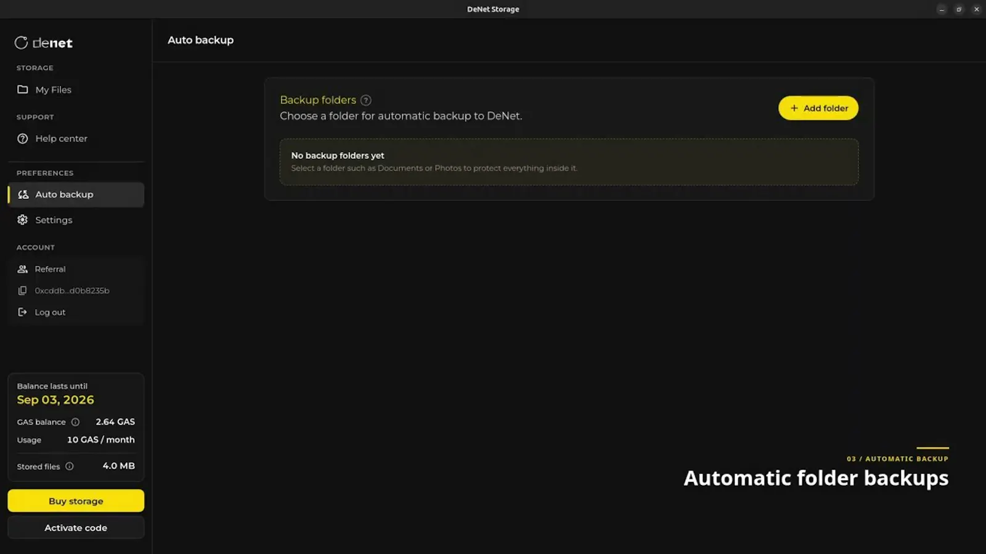Click the plus icon in Add folder
The width and height of the screenshot is (986, 554).
794,108
